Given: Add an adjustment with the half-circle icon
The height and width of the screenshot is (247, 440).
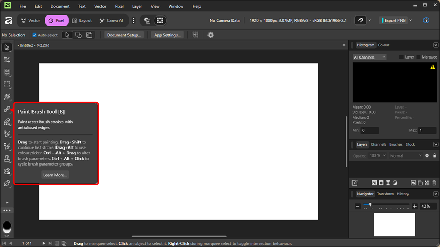Looking at the screenshot, I should click(x=395, y=183).
